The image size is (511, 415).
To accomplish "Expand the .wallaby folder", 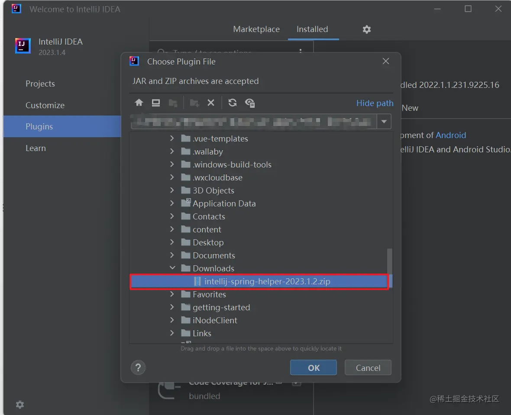I will tap(172, 151).
